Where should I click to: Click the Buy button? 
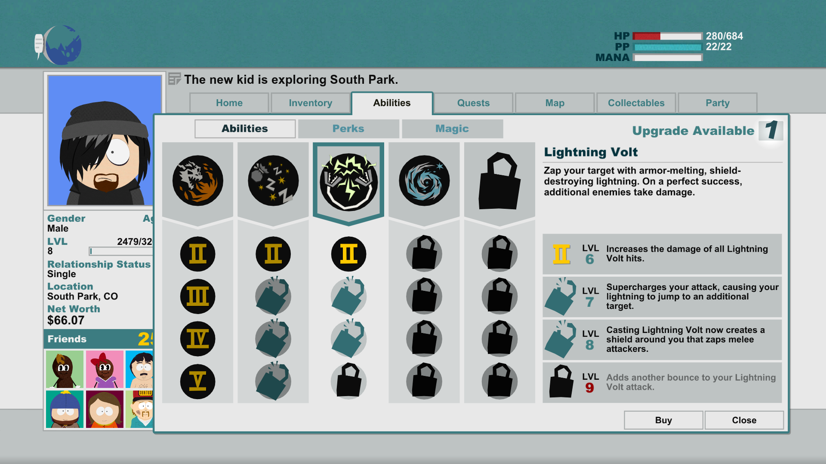click(663, 420)
